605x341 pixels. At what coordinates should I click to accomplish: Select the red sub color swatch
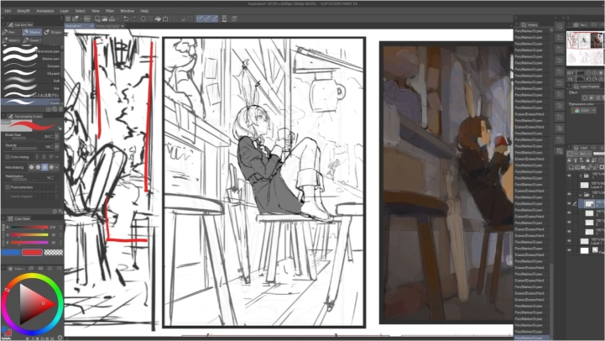pos(32,252)
